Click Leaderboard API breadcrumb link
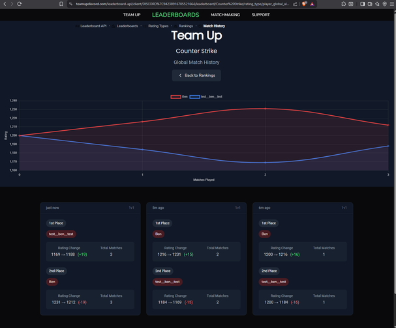Image resolution: width=396 pixels, height=328 pixels. click(94, 26)
